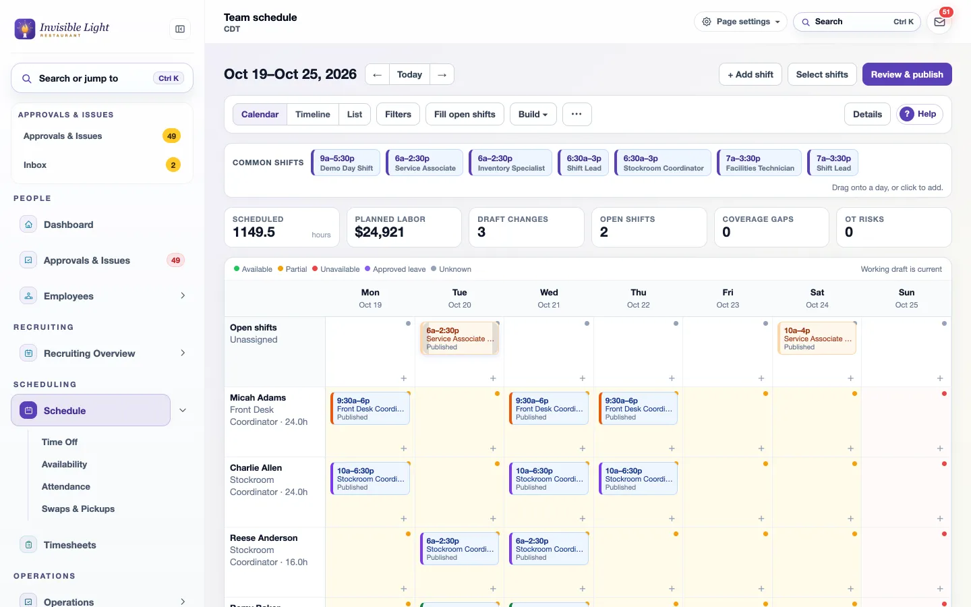Add shift plus in Micah Adams Saturday
This screenshot has height=607, width=971.
coord(851,449)
